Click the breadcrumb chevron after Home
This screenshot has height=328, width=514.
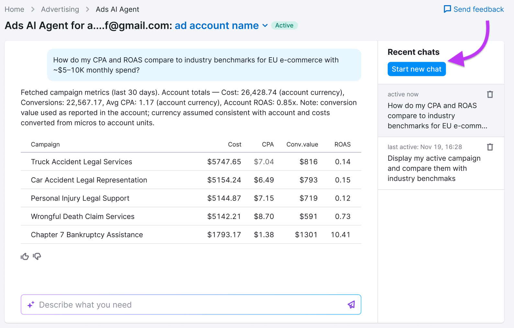32,9
